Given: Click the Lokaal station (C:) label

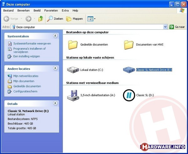Looking at the screenshot, I should pos(91,70).
